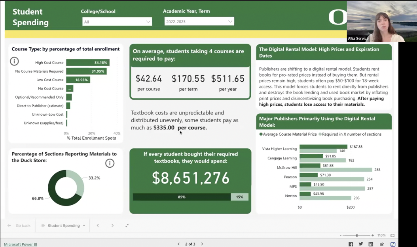Viewport: 417px width, 247px height.
Task: Click the Optional/Recommended Only label
Action: coord(39,97)
